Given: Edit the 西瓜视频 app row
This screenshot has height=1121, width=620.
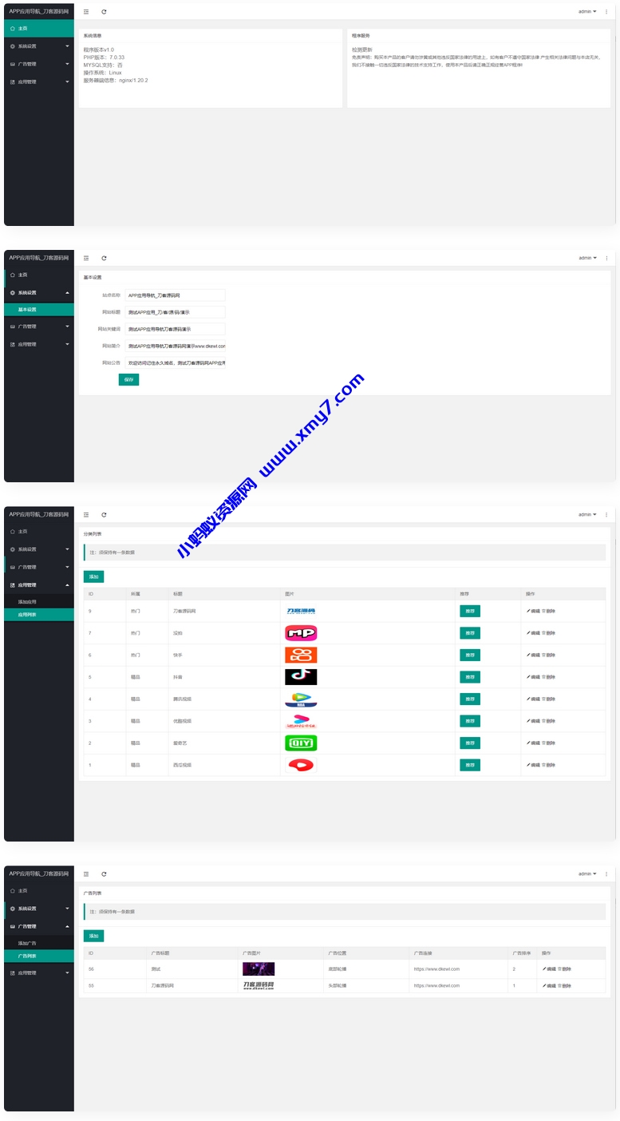Looking at the screenshot, I should tap(532, 765).
